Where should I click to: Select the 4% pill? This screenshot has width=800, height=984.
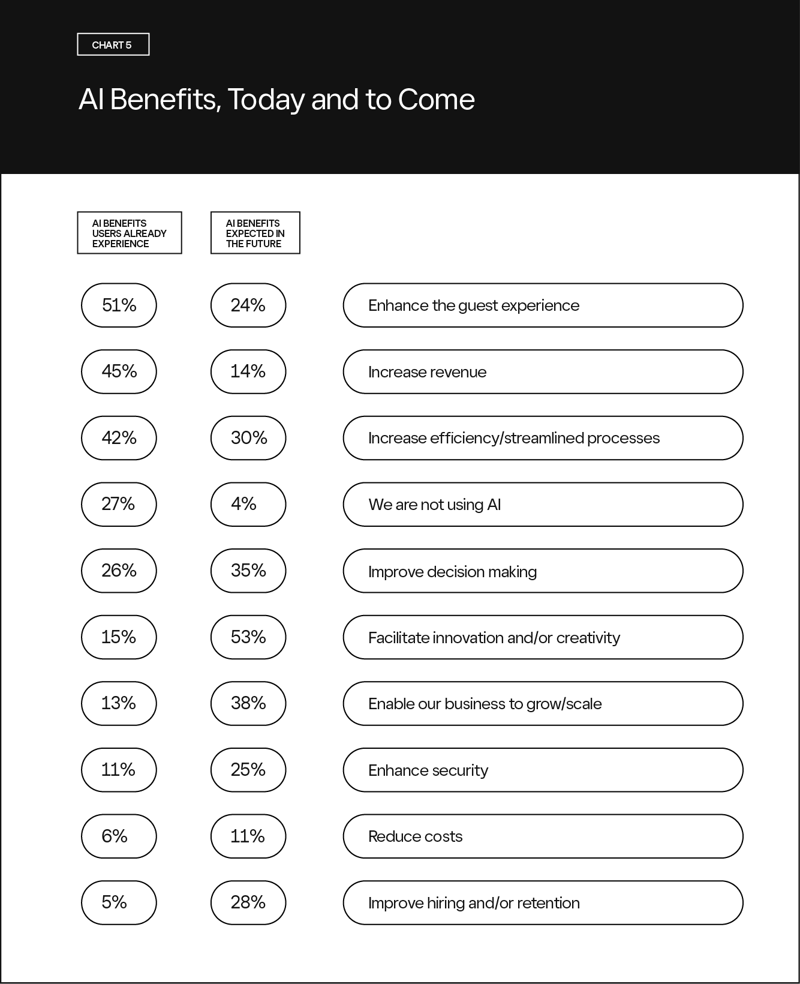248,505
